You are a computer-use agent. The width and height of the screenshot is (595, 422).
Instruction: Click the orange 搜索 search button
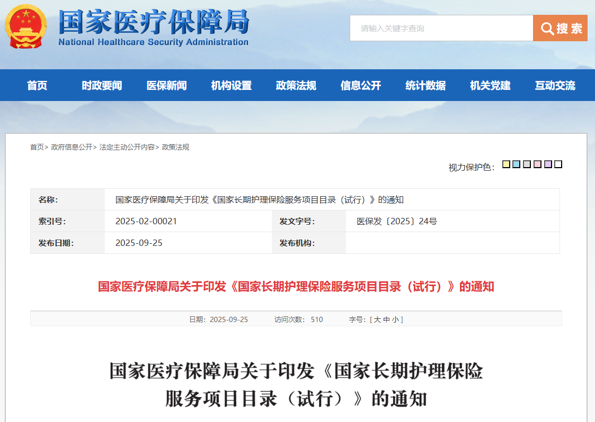coord(560,28)
